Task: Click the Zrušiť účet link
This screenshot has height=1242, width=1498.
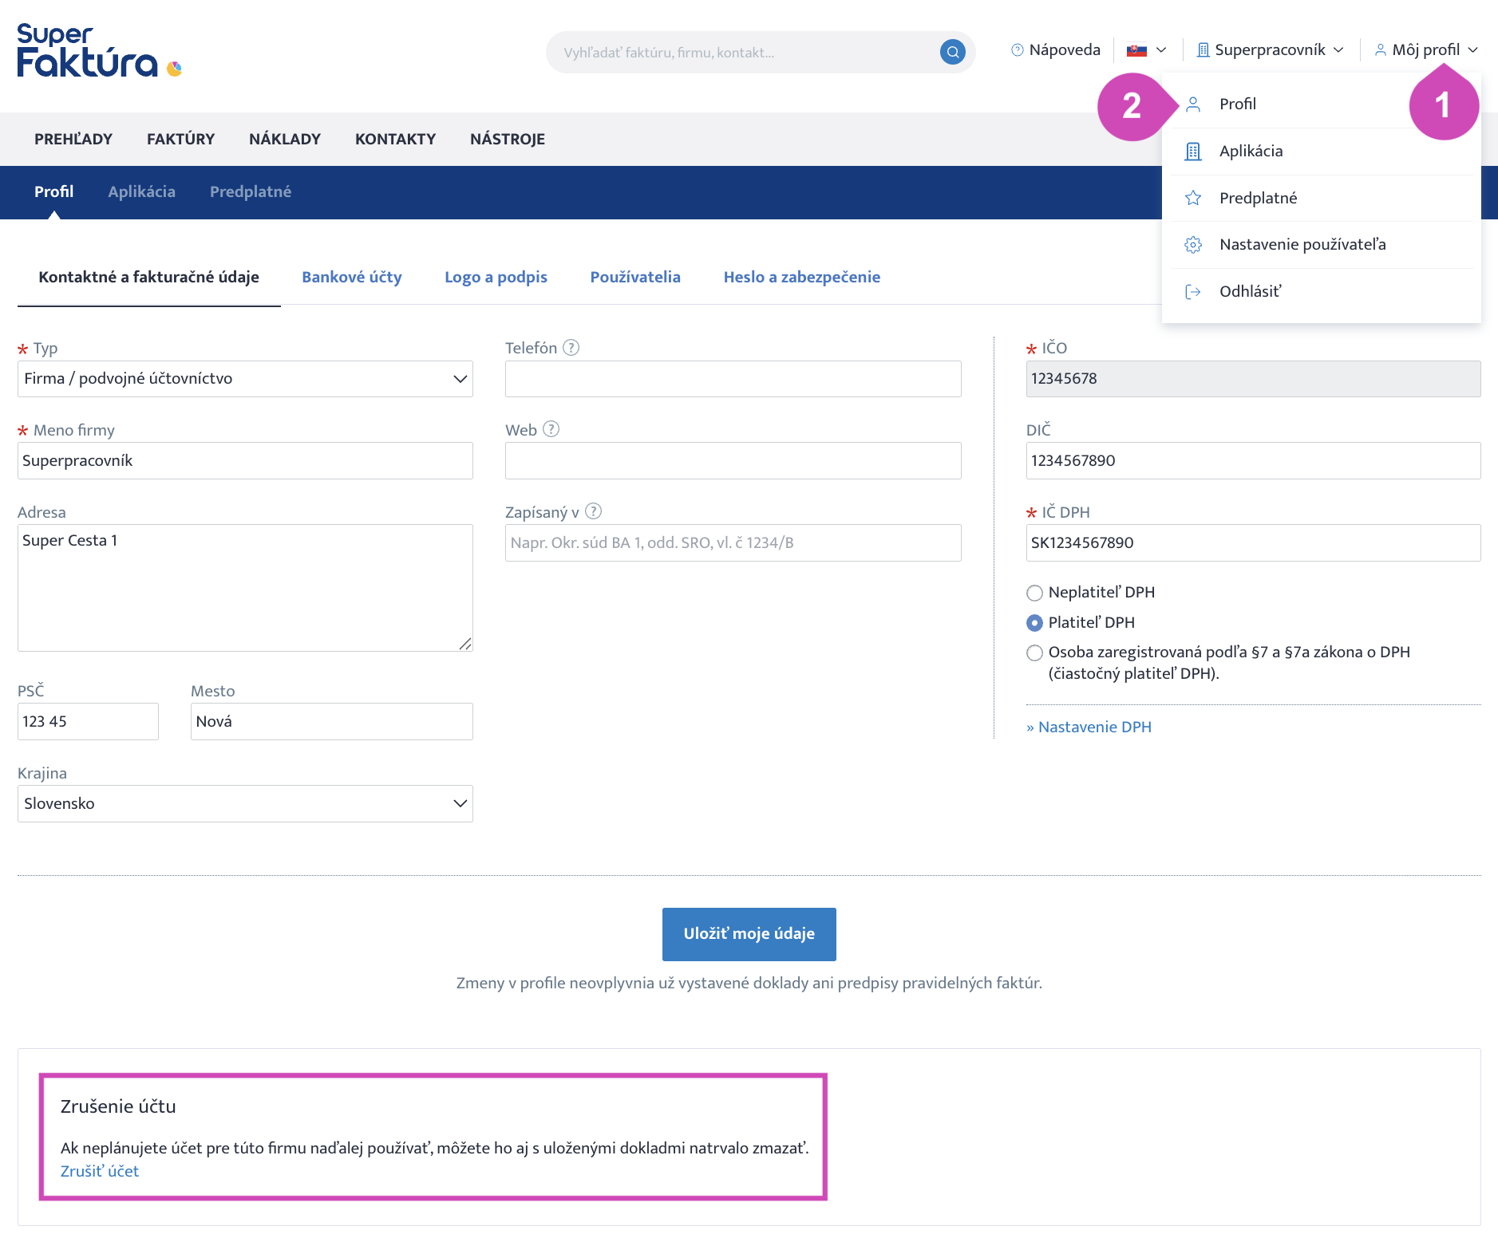Action: [x=100, y=1171]
